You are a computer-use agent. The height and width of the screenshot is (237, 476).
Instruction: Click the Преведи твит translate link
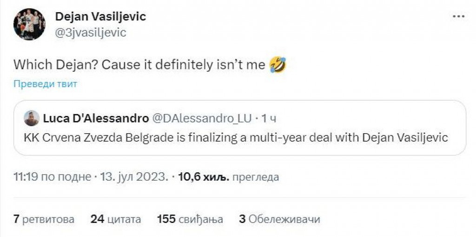pos(45,84)
